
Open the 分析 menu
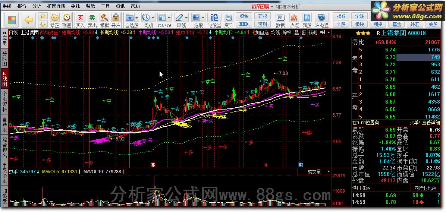tap(37, 6)
